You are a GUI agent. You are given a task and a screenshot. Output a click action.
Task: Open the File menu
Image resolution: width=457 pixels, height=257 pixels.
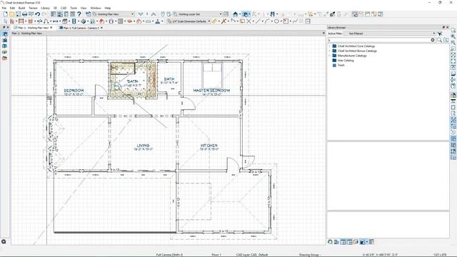click(4, 8)
